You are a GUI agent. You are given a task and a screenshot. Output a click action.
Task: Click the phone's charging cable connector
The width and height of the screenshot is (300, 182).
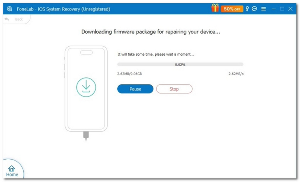point(86,136)
